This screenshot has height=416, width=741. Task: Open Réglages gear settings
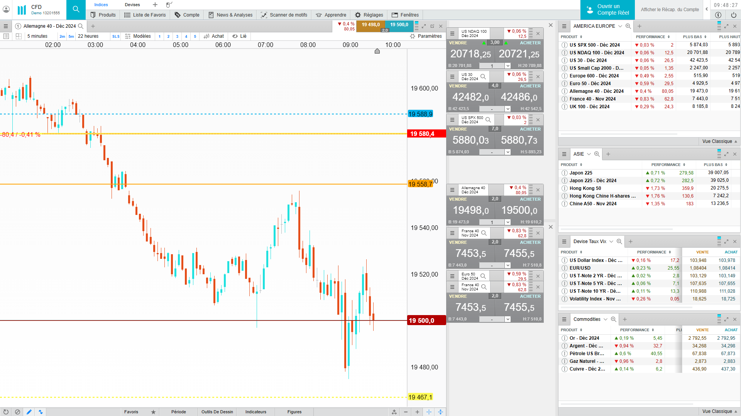[369, 15]
